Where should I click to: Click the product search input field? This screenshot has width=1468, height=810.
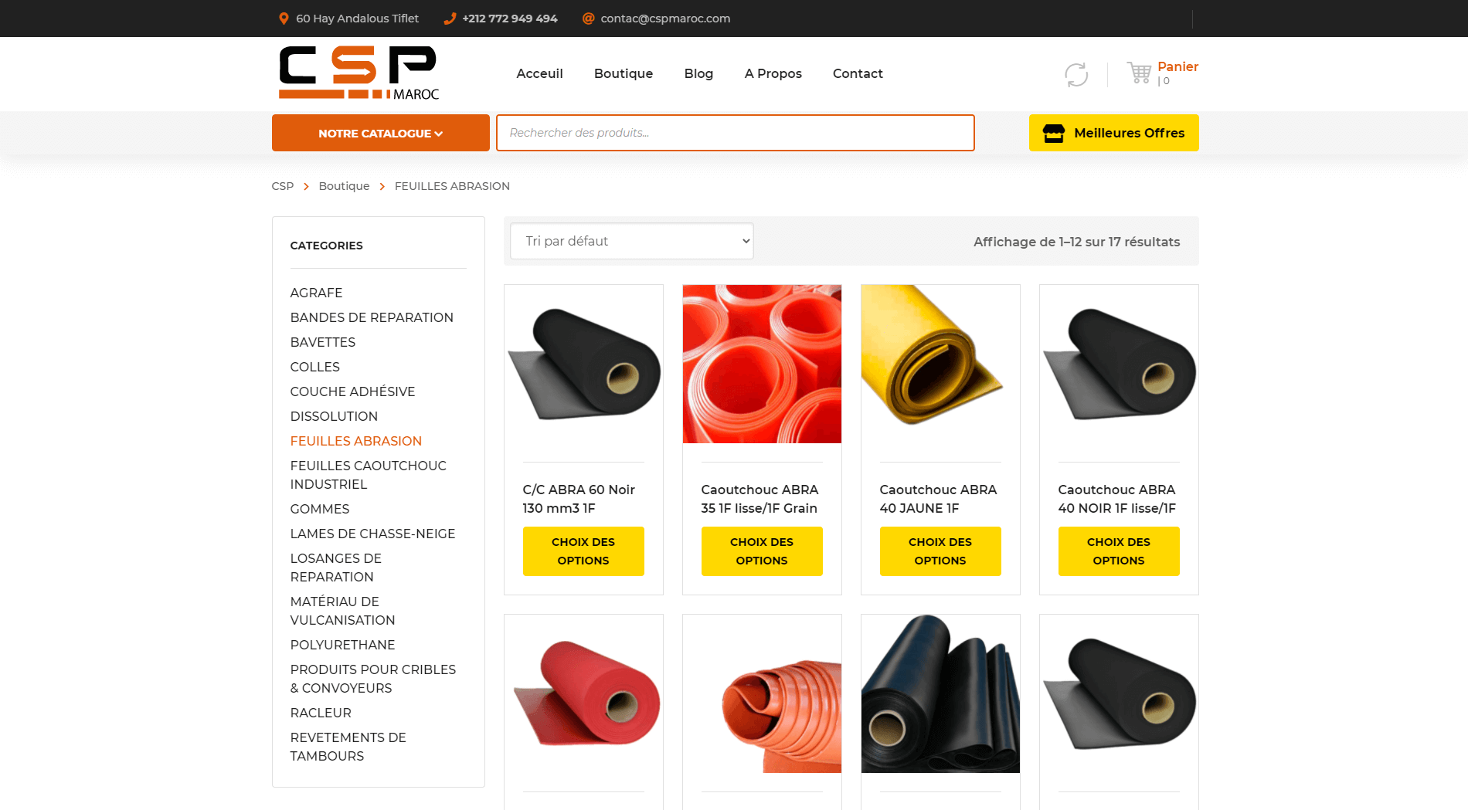pyautogui.click(x=735, y=133)
